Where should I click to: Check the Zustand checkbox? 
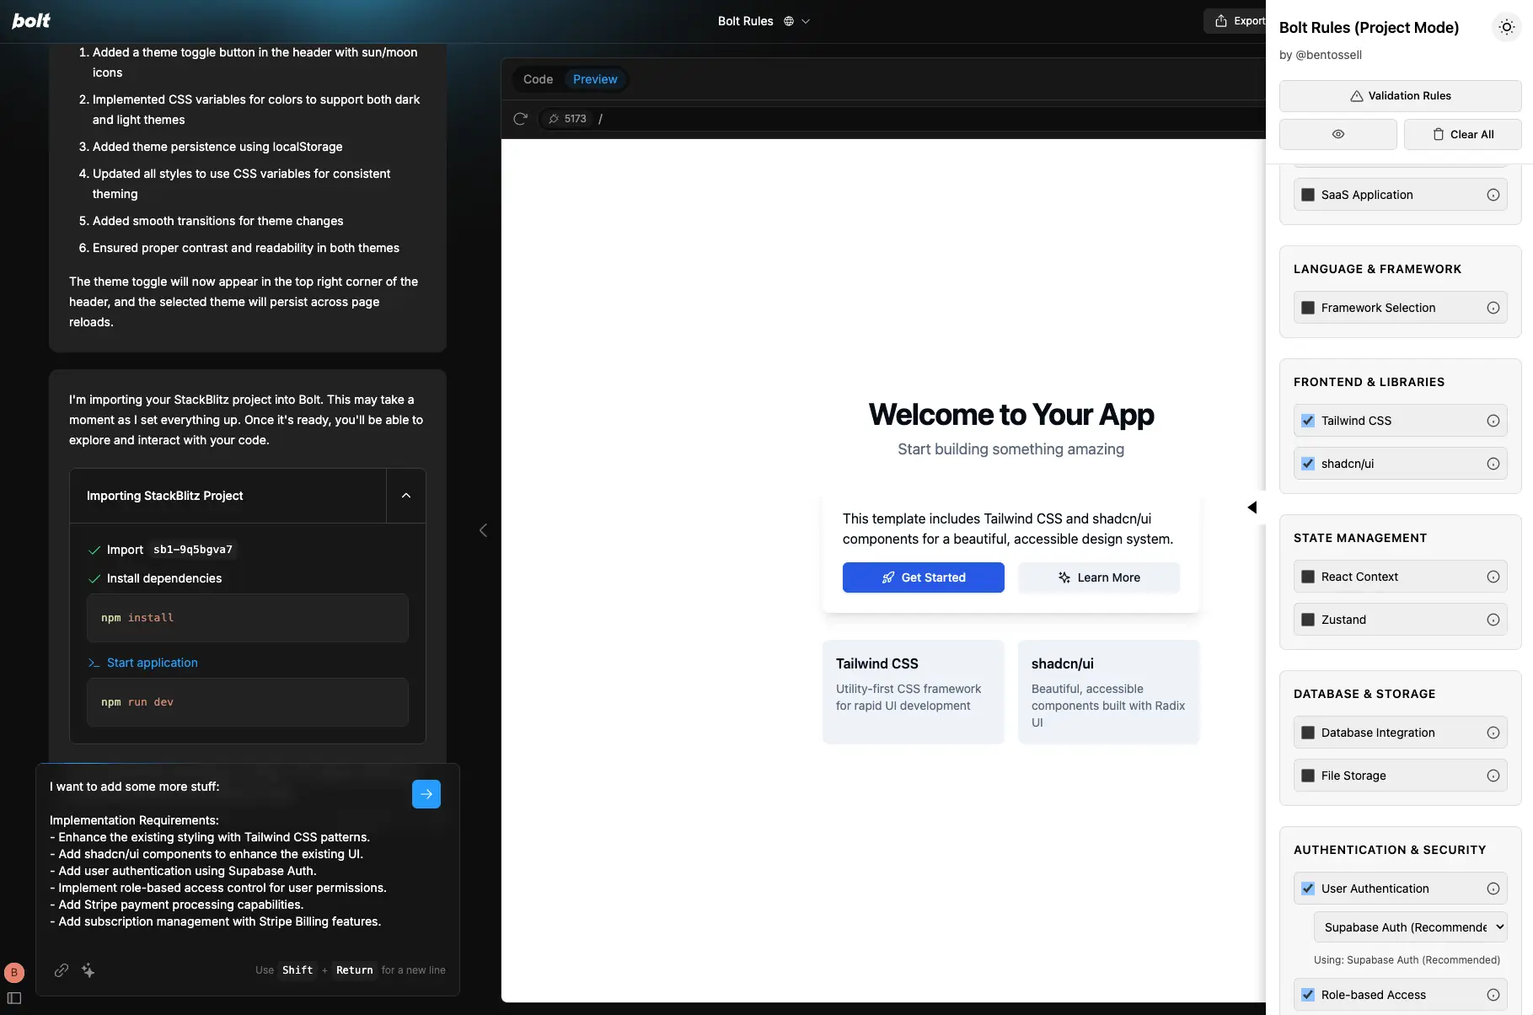tap(1308, 620)
